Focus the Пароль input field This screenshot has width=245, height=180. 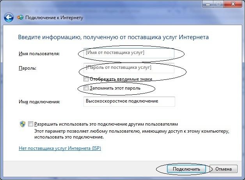point(129,68)
